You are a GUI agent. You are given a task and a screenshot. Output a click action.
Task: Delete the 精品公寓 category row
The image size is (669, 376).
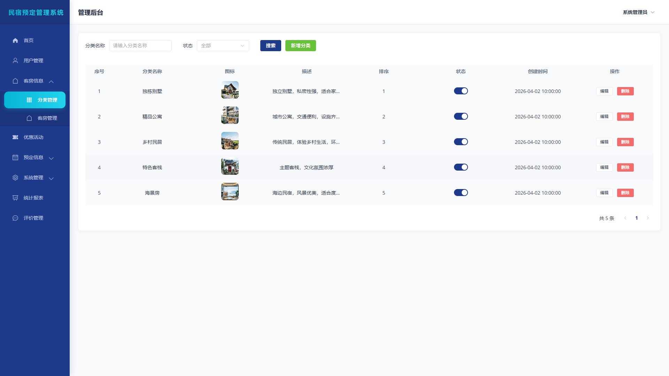point(625,117)
